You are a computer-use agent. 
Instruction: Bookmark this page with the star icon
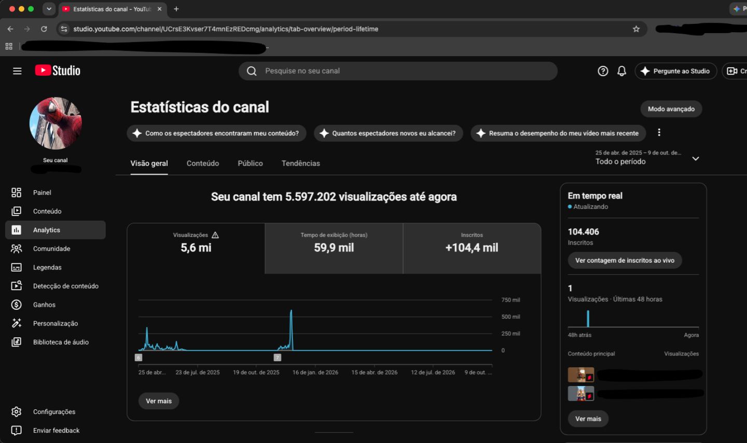click(636, 29)
